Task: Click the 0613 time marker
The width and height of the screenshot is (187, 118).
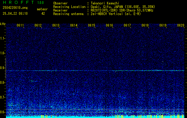Action: (56, 25)
